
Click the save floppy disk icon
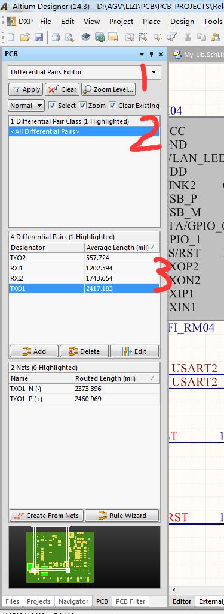39,38
